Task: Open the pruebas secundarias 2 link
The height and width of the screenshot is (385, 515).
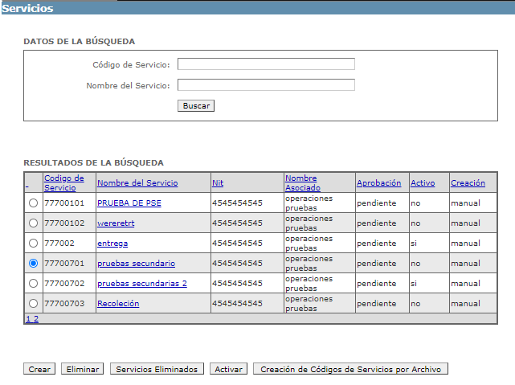Action: [x=142, y=284]
